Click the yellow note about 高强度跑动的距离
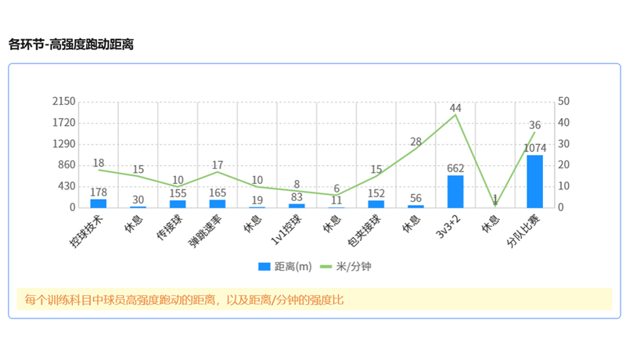The image size is (626, 356). click(x=315, y=300)
